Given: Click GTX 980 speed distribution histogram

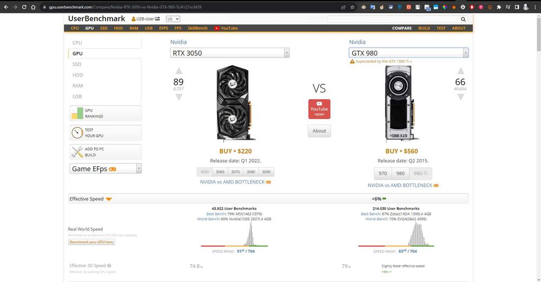Looking at the screenshot, I should (396, 234).
